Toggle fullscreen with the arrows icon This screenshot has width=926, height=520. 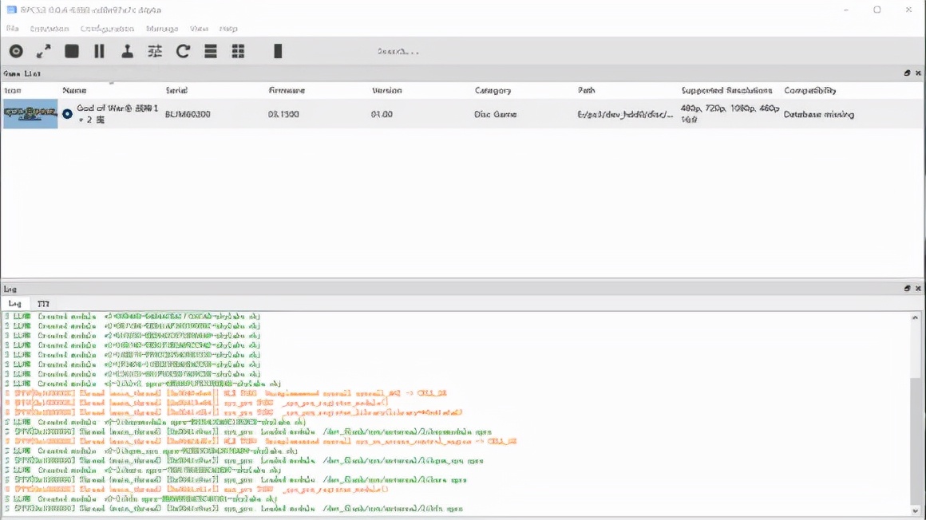44,51
